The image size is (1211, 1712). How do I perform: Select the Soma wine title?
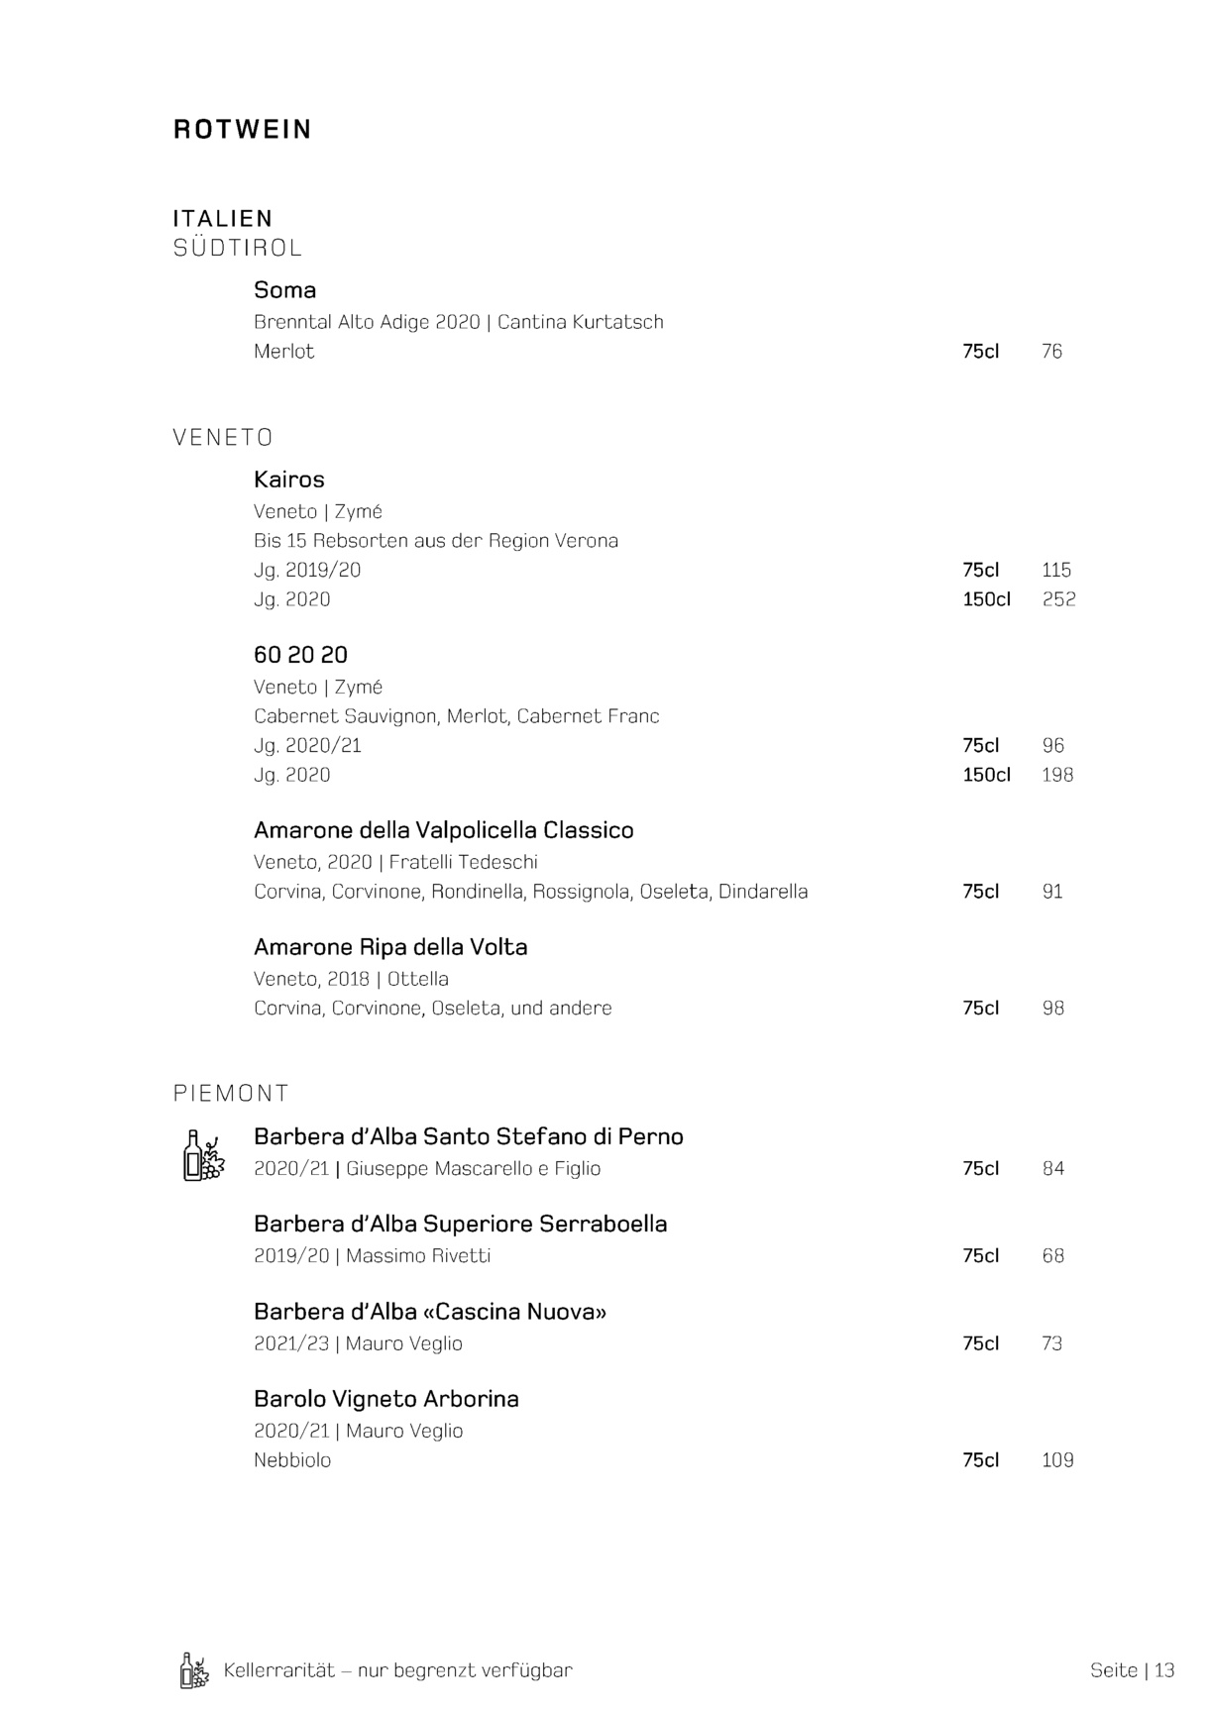click(285, 290)
